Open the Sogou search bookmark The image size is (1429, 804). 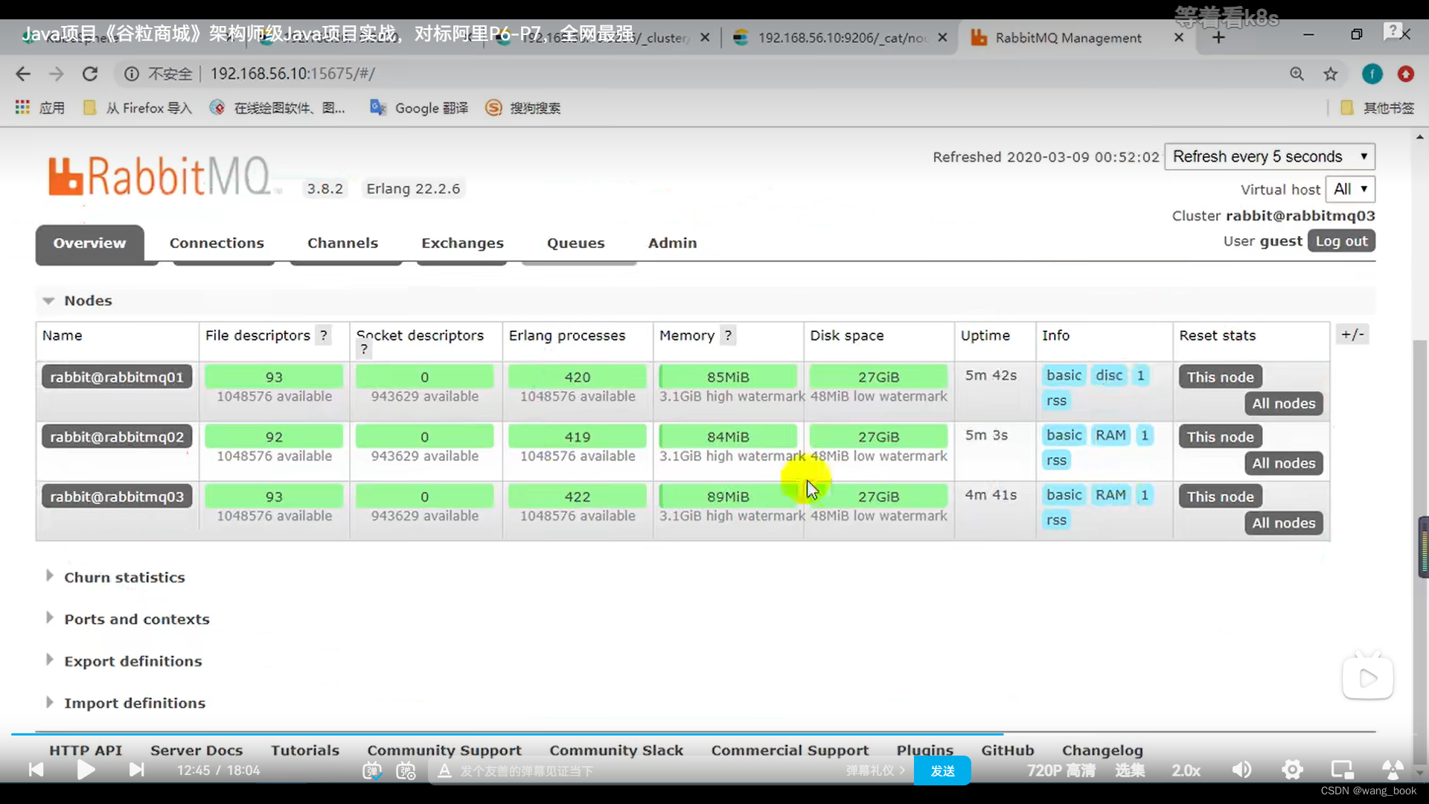(x=522, y=108)
